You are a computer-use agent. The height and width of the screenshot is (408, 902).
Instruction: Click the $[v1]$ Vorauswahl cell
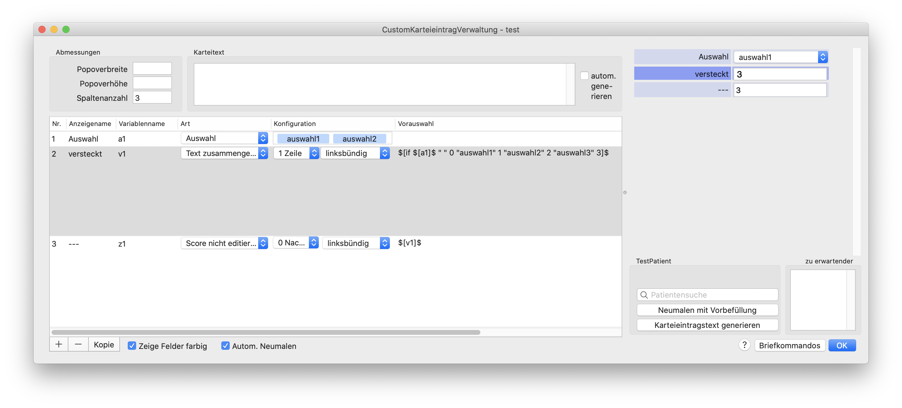pos(409,243)
